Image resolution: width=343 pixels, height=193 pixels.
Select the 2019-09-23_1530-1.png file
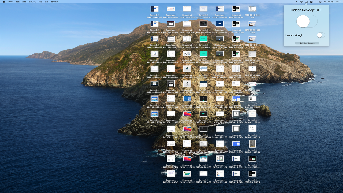coord(252,27)
